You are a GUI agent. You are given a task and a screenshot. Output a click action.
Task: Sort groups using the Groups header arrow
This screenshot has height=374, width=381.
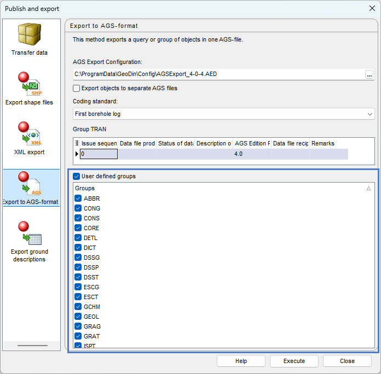pyautogui.click(x=368, y=188)
